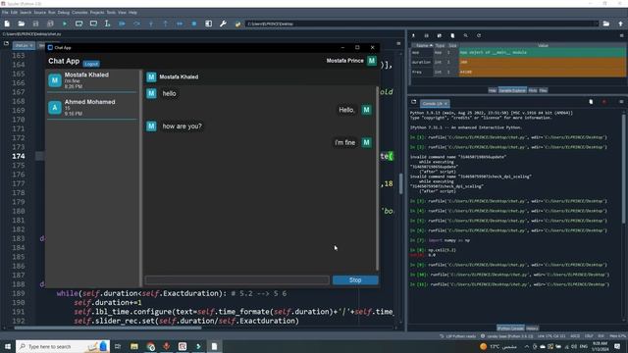Click line number 174 in editor
Screen dimensions: 628x353
pyautogui.click(x=18, y=156)
